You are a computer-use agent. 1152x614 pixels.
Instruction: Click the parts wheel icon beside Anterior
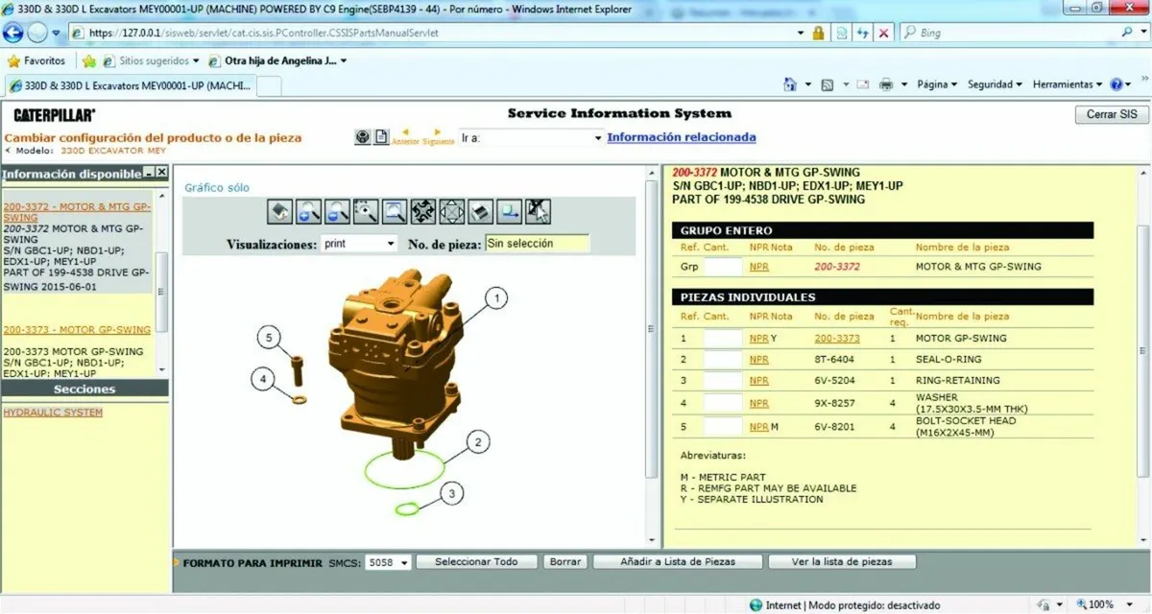click(362, 137)
